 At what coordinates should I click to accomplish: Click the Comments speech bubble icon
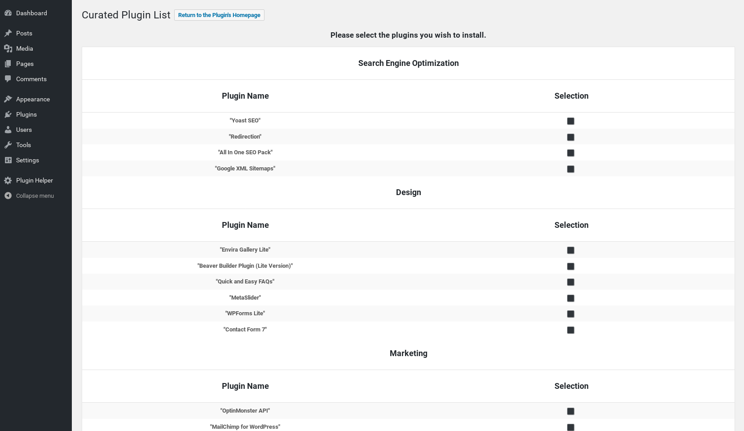(8, 79)
